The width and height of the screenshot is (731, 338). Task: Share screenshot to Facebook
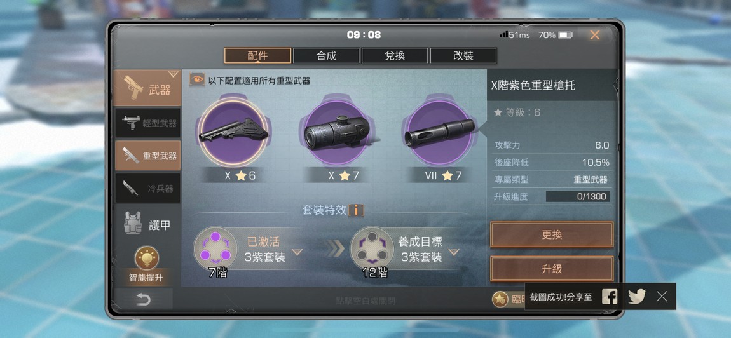point(610,297)
